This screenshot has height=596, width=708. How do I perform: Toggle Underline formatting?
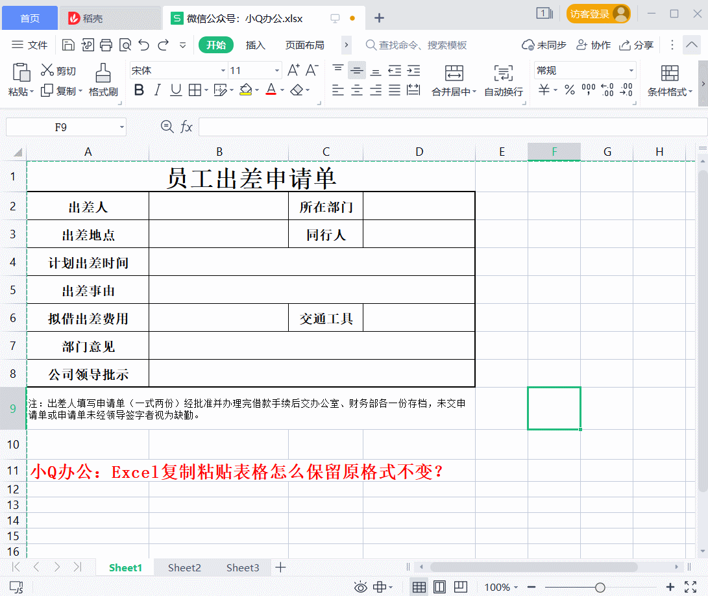(175, 91)
